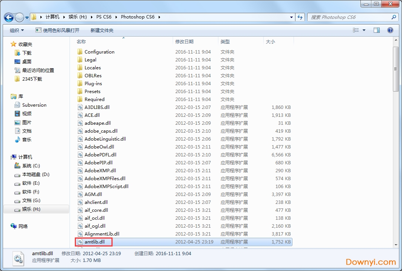
Task: Open 下载 under favorites
Action: 26,53
